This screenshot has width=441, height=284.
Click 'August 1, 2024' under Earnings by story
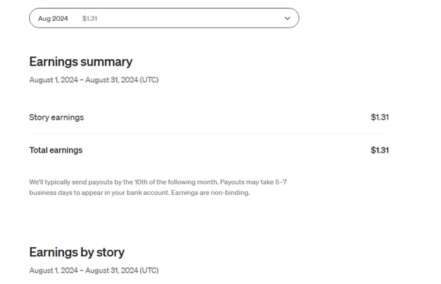point(53,270)
